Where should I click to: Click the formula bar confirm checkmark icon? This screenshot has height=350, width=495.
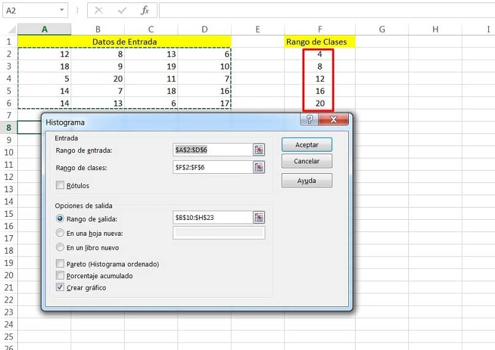pos(122,10)
